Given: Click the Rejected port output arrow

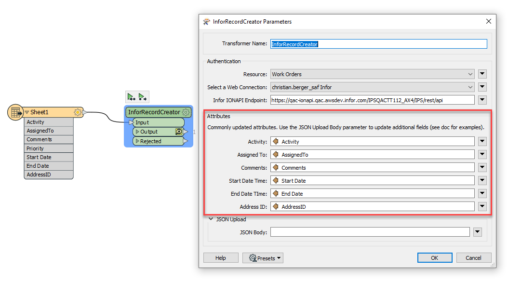Looking at the screenshot, I should coord(186,141).
